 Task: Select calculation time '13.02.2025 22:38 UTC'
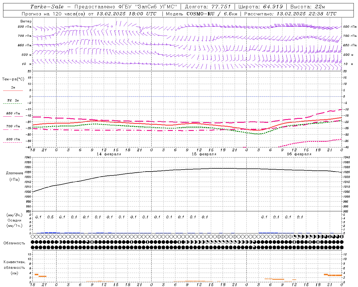click(x=307, y=14)
